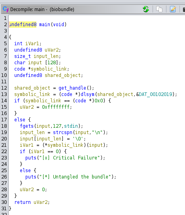The width and height of the screenshot is (185, 215).
Task: Click the get_handle function call
Action: (x=72, y=88)
